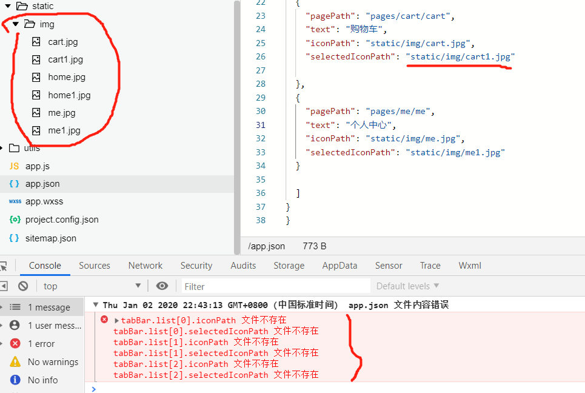The height and width of the screenshot is (393, 585).
Task: Expand the utils folder arrow
Action: [1, 148]
